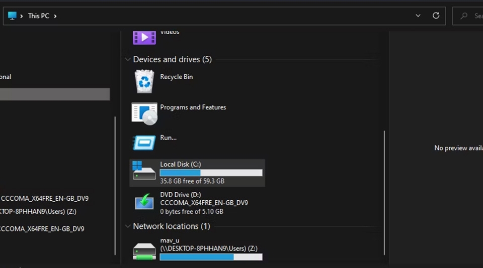Click This PC in the address breadcrumb

(39, 16)
